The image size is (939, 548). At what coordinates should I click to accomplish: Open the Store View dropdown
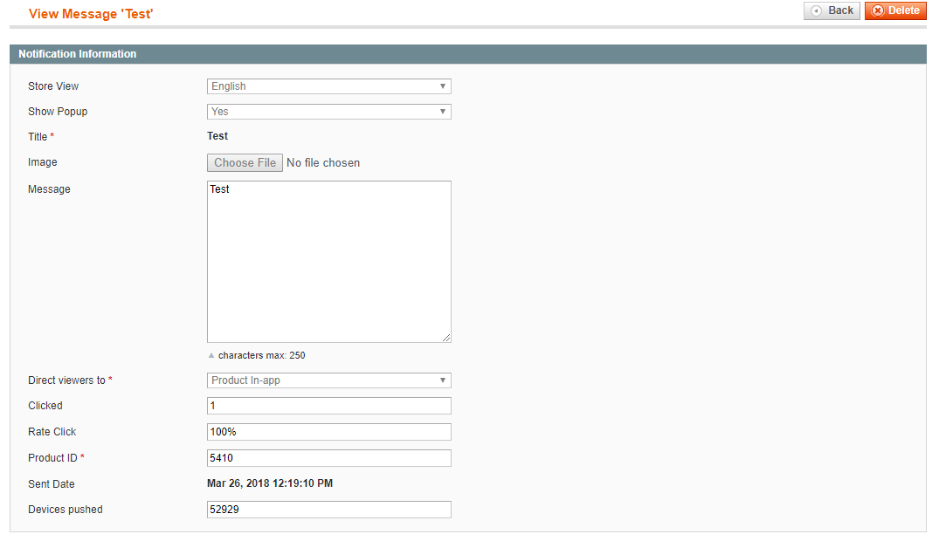[328, 86]
